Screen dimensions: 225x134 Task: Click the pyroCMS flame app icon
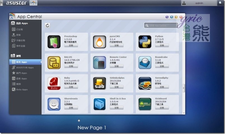click(99, 42)
